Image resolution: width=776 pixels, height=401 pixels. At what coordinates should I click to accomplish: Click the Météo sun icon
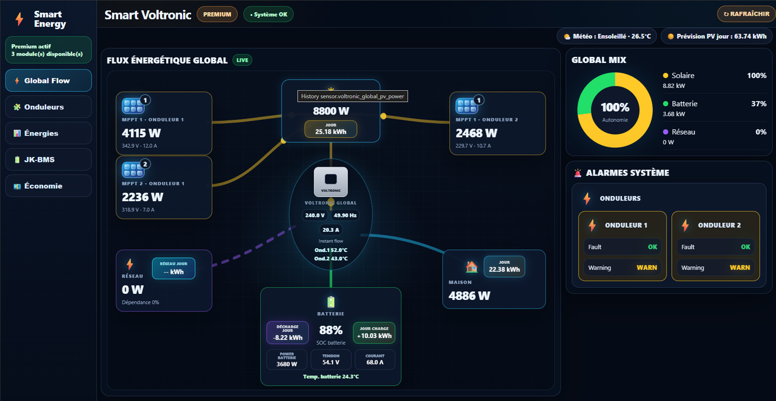pyautogui.click(x=567, y=36)
